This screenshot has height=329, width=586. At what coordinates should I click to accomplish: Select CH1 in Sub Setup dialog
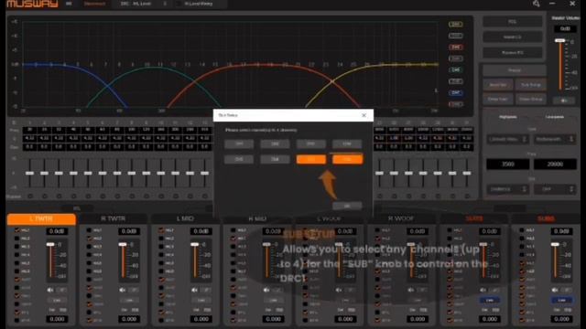click(x=239, y=143)
